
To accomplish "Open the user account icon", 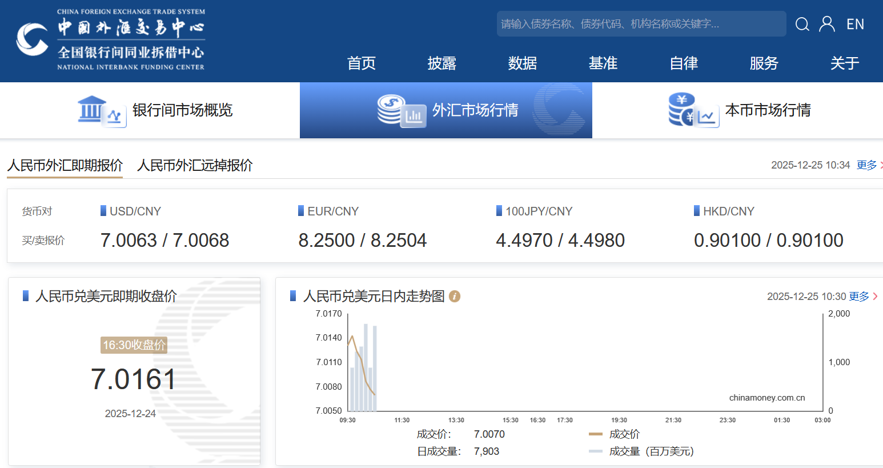I will (826, 24).
